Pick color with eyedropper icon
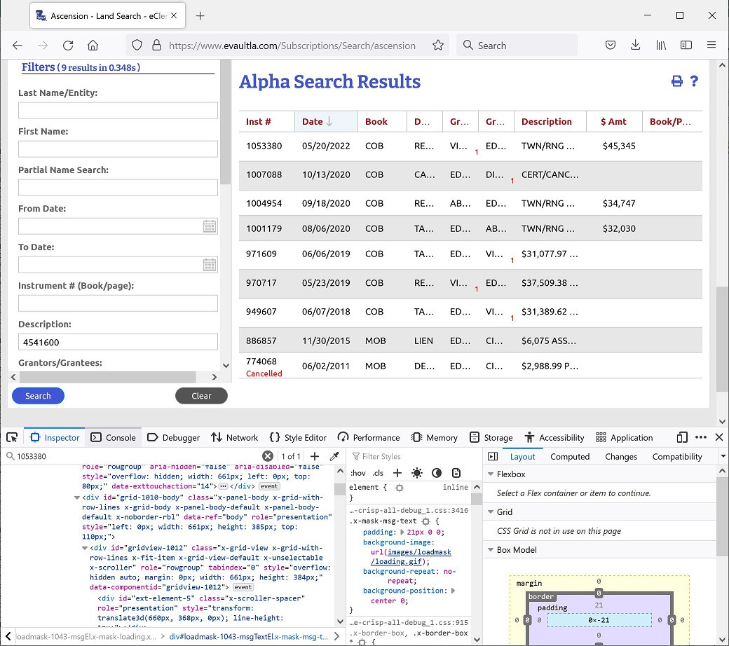This screenshot has width=729, height=646. point(334,456)
